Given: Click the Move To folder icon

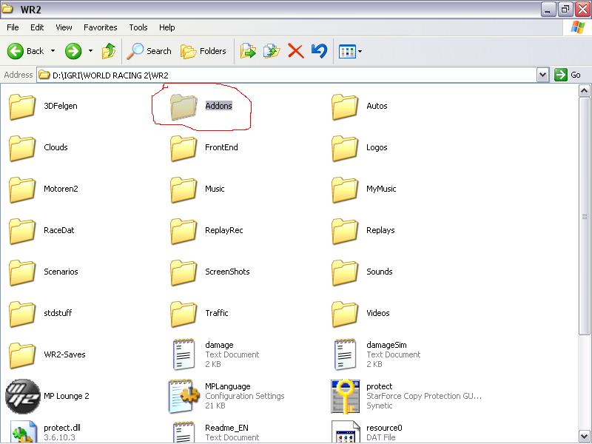Looking at the screenshot, I should (x=248, y=51).
